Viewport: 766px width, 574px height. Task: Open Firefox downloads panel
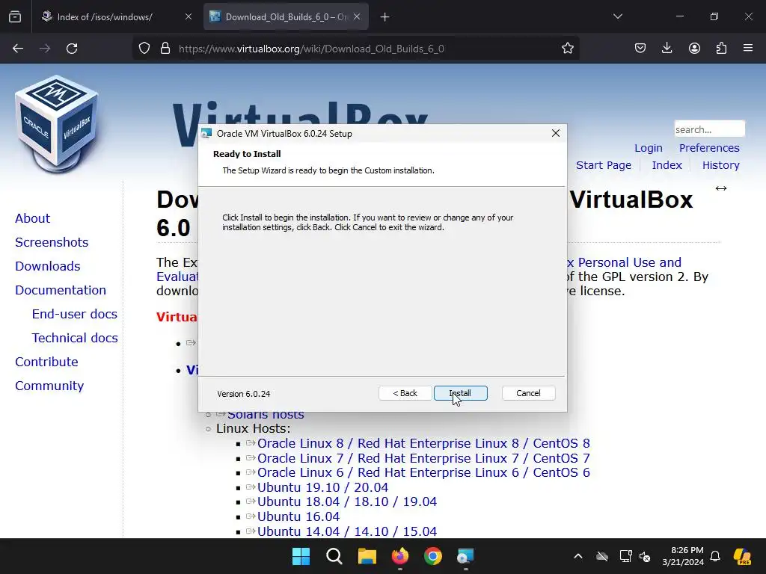pos(667,49)
